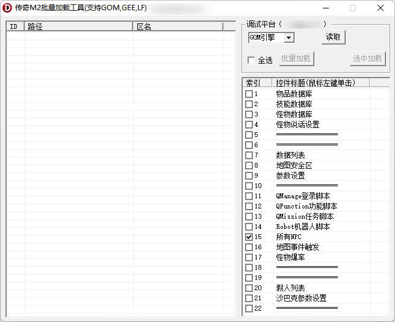Tick the 假人列表 checkbox
The image size is (395, 322).
(x=249, y=288)
